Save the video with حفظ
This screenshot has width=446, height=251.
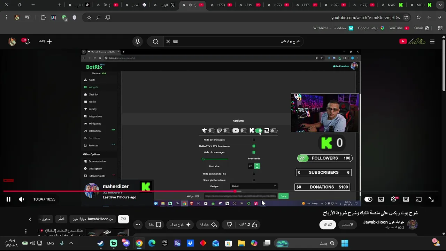[x=155, y=225]
